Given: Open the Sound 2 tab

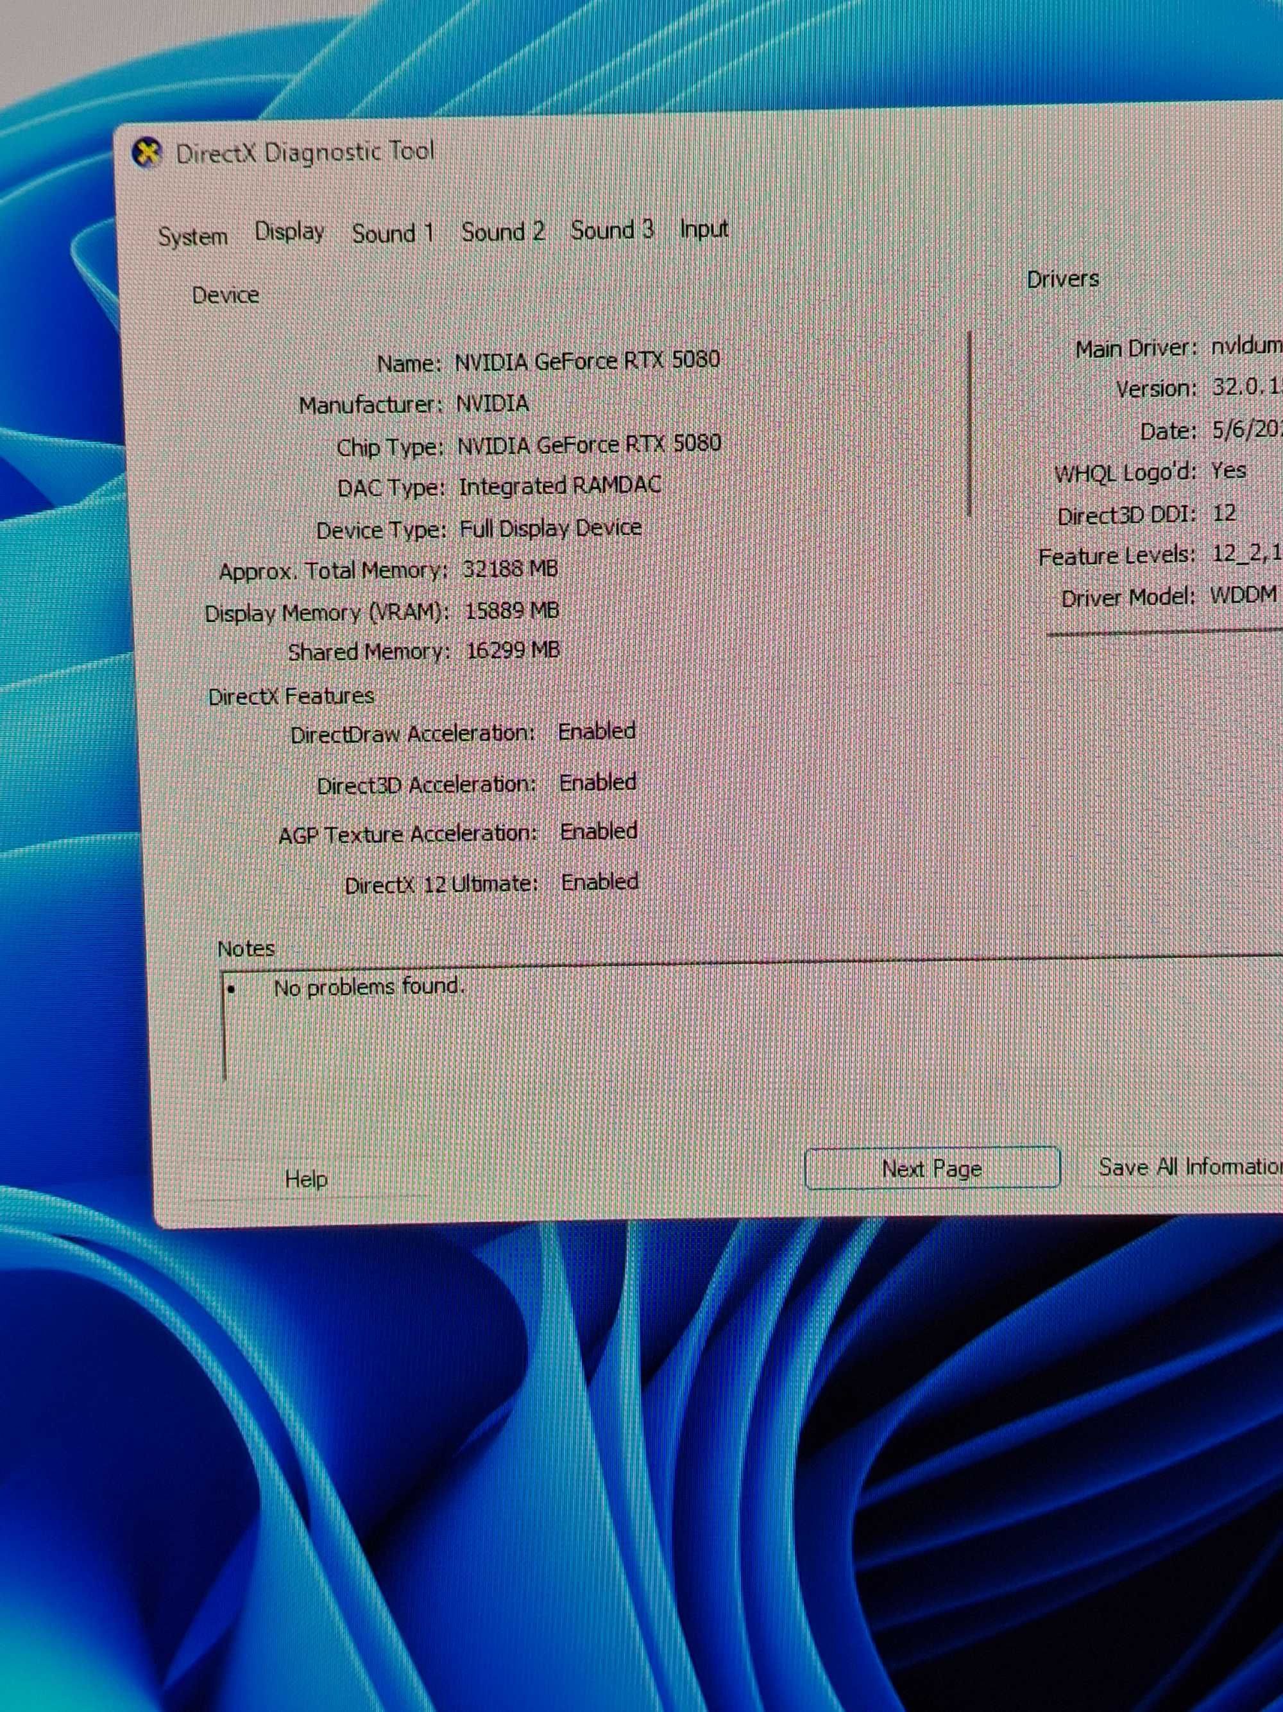Looking at the screenshot, I should [503, 232].
